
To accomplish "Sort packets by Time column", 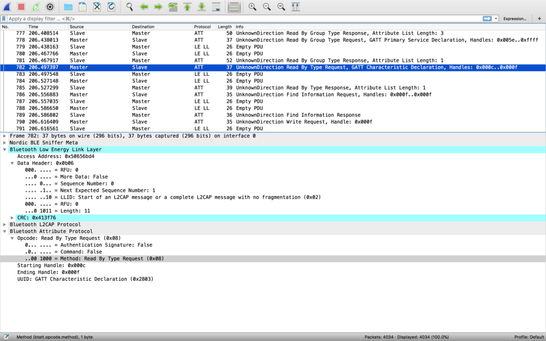I will [47, 27].
